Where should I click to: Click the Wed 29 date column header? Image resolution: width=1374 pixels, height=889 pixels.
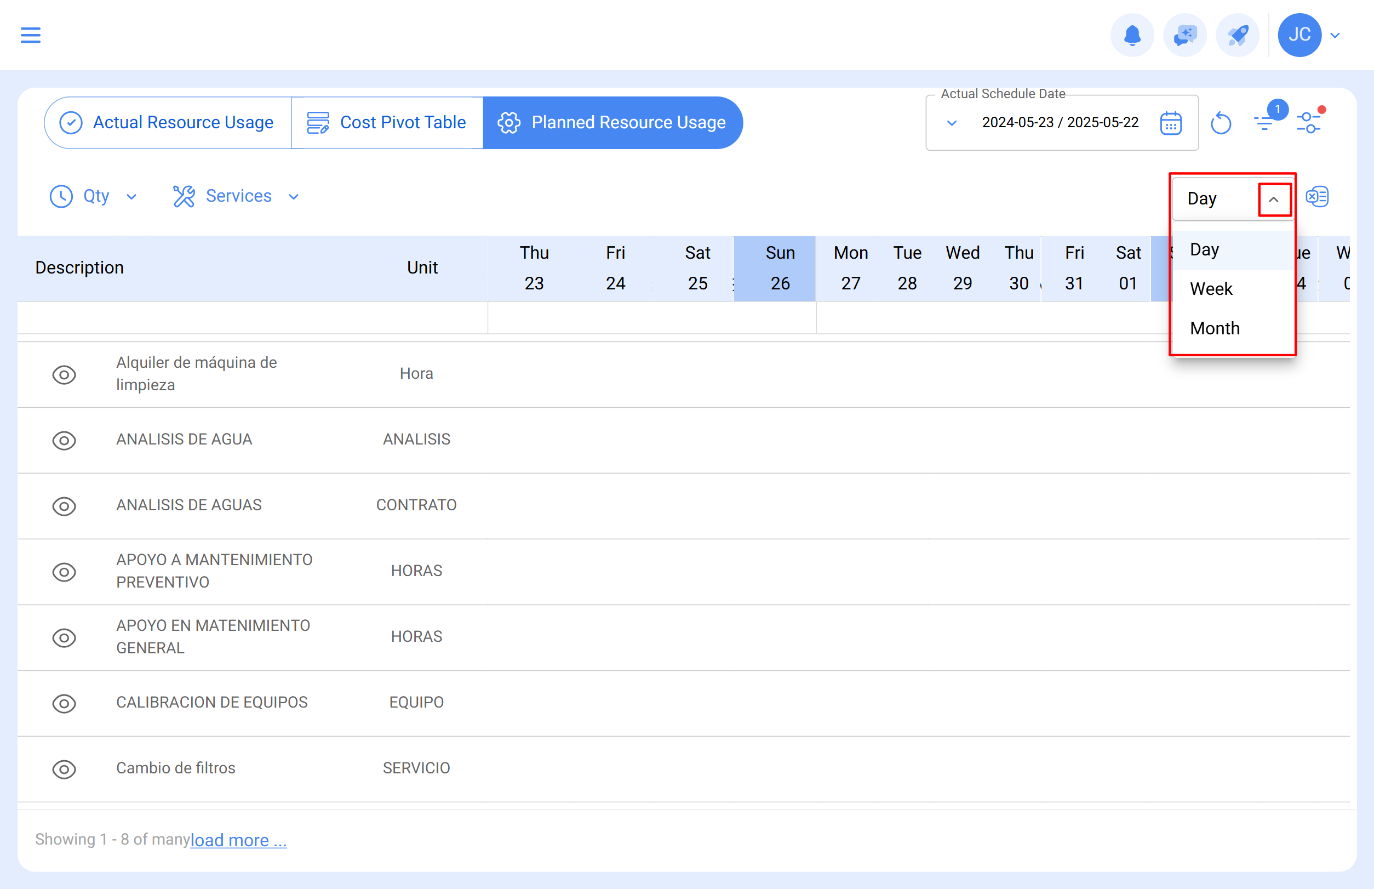coord(962,269)
